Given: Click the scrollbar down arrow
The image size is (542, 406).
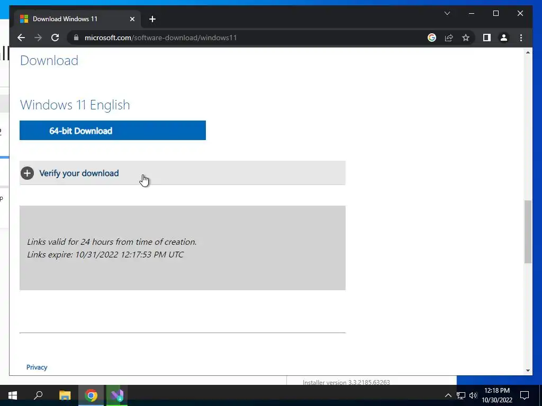Looking at the screenshot, I should click(528, 371).
